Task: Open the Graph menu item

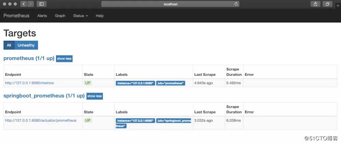Action: [60, 16]
